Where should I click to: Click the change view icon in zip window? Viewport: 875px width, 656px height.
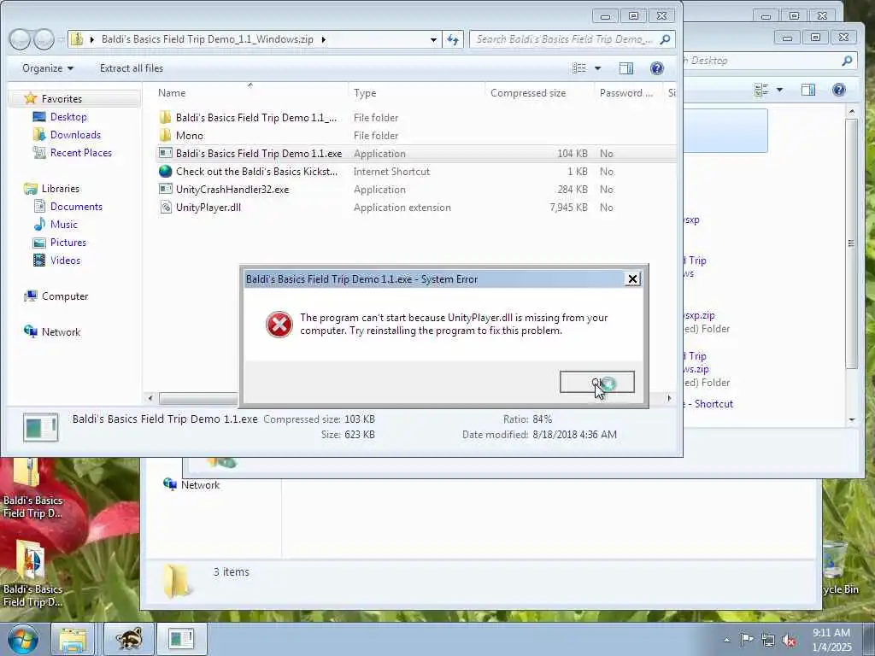(579, 68)
